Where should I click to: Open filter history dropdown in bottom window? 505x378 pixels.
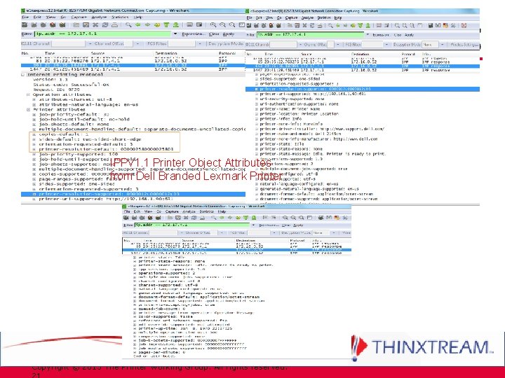pyautogui.click(x=253, y=225)
